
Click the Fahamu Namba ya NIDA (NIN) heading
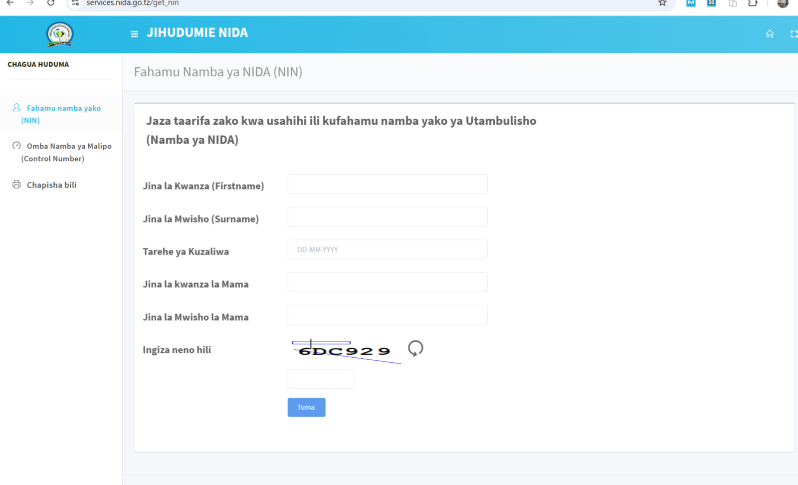(x=218, y=72)
